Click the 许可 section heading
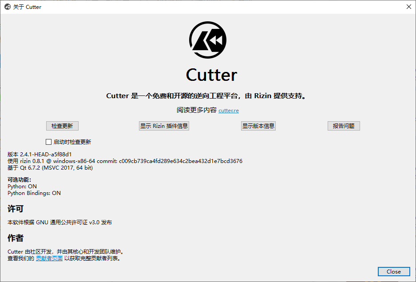 (16, 209)
